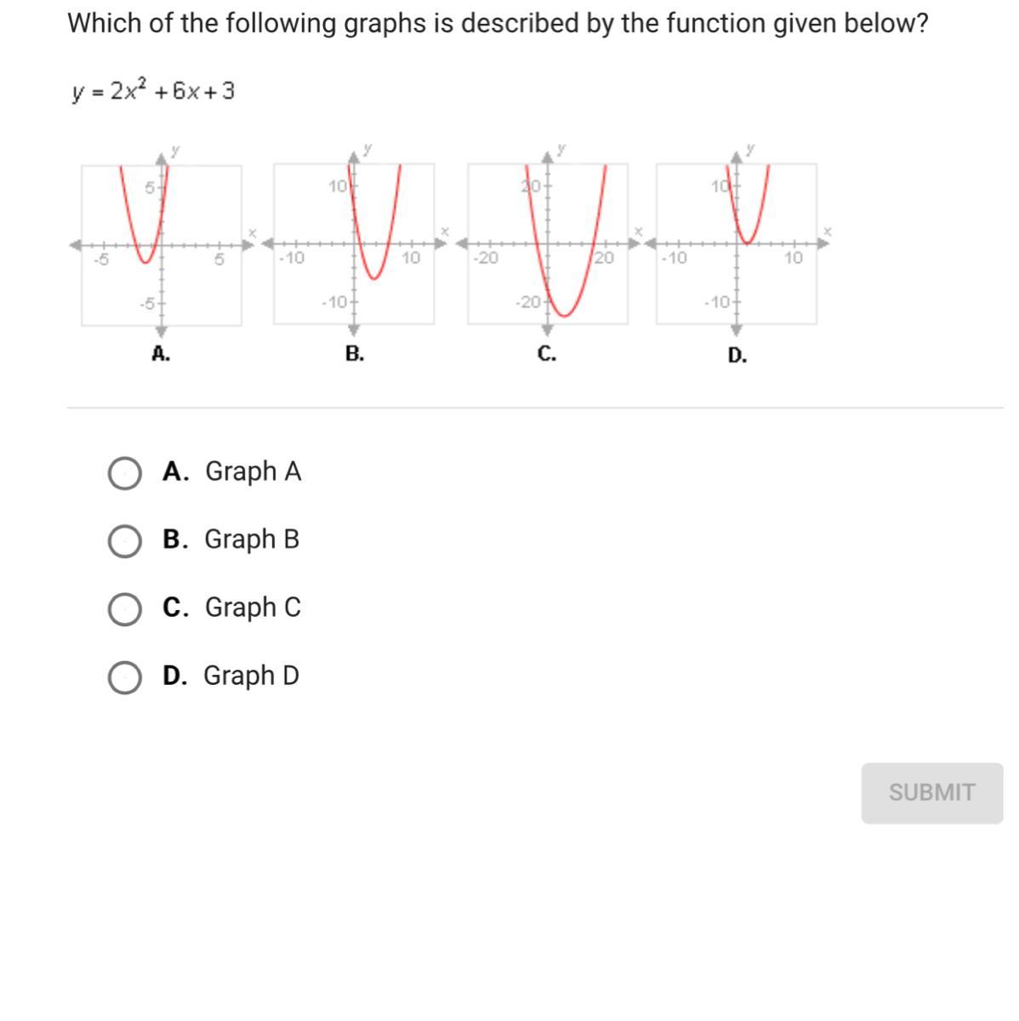
Task: Click the parabola thumbnail labeled A
Action: 162,244
